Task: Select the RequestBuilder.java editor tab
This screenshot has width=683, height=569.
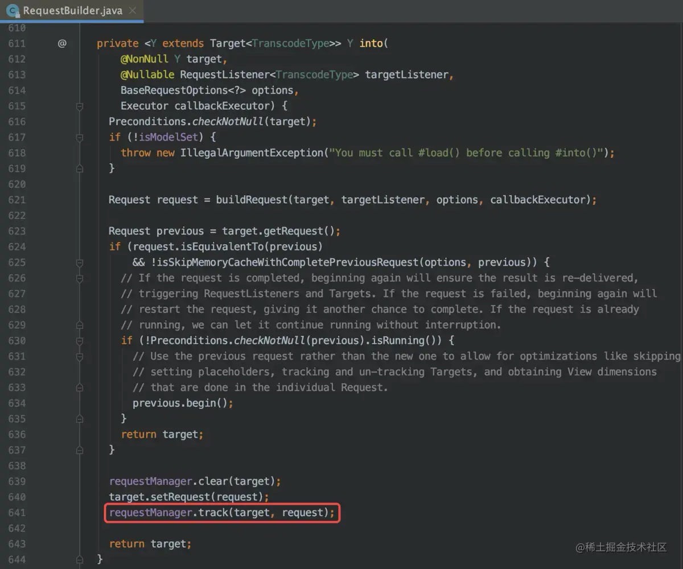Action: (72, 11)
